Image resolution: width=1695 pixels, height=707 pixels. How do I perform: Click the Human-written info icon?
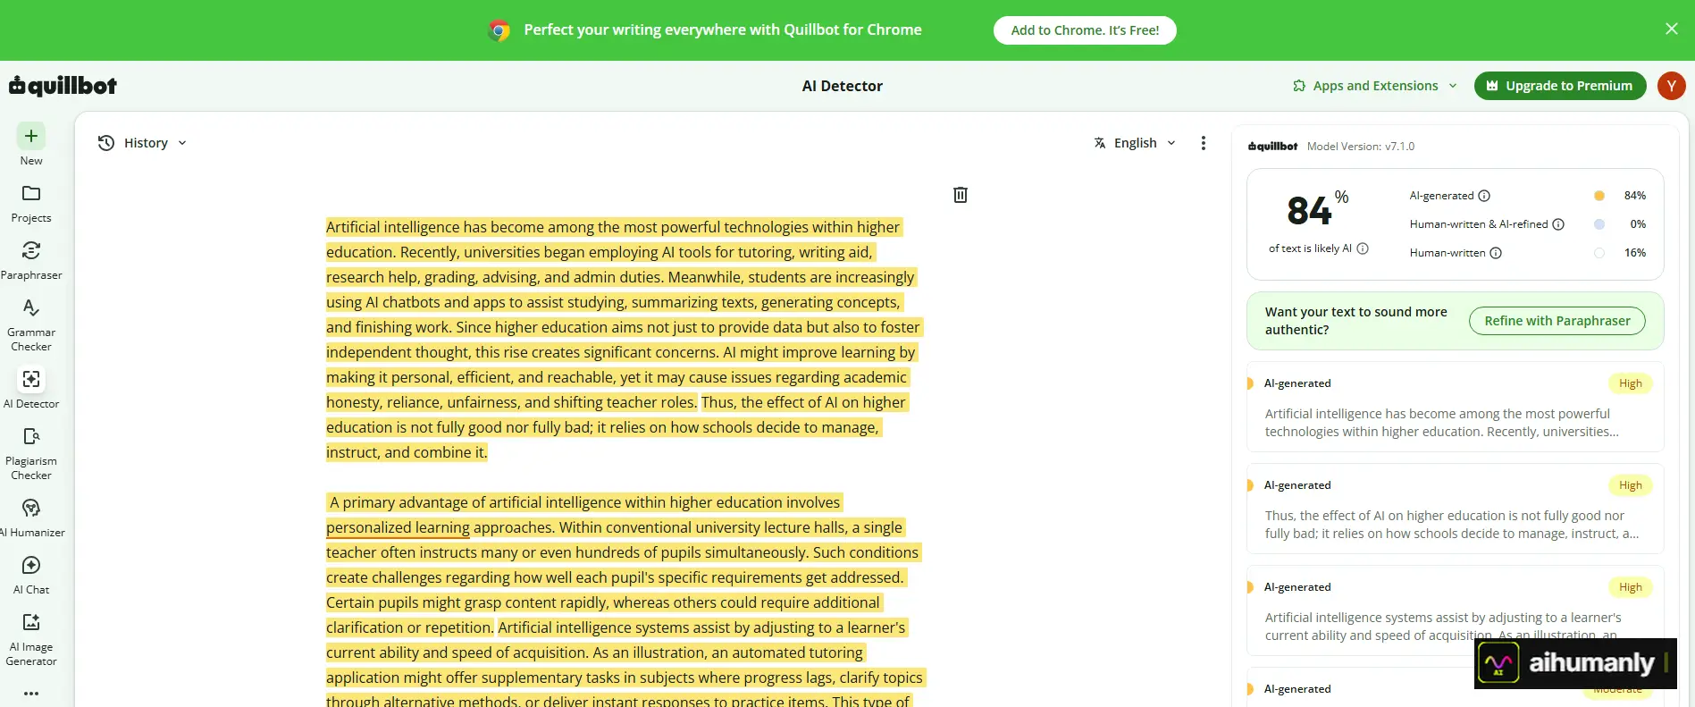(1496, 253)
